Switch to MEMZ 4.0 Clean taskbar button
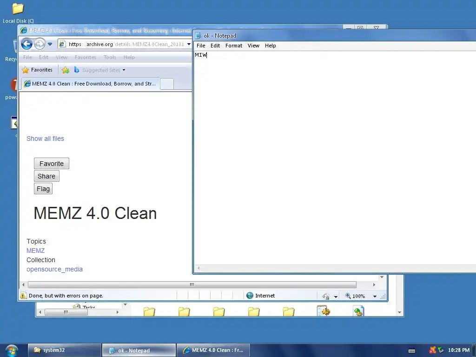The height and width of the screenshot is (357, 476). [213, 350]
